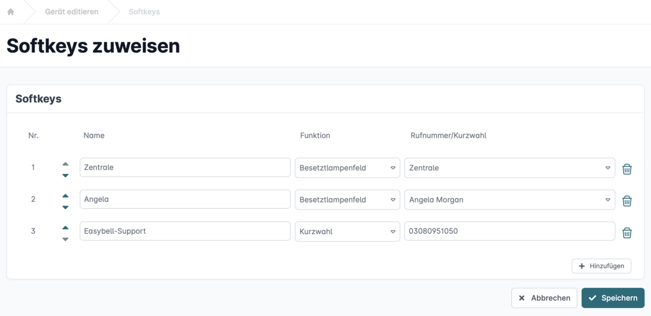Focus the Easybell-Support name field
This screenshot has height=316, width=651.
(x=185, y=231)
